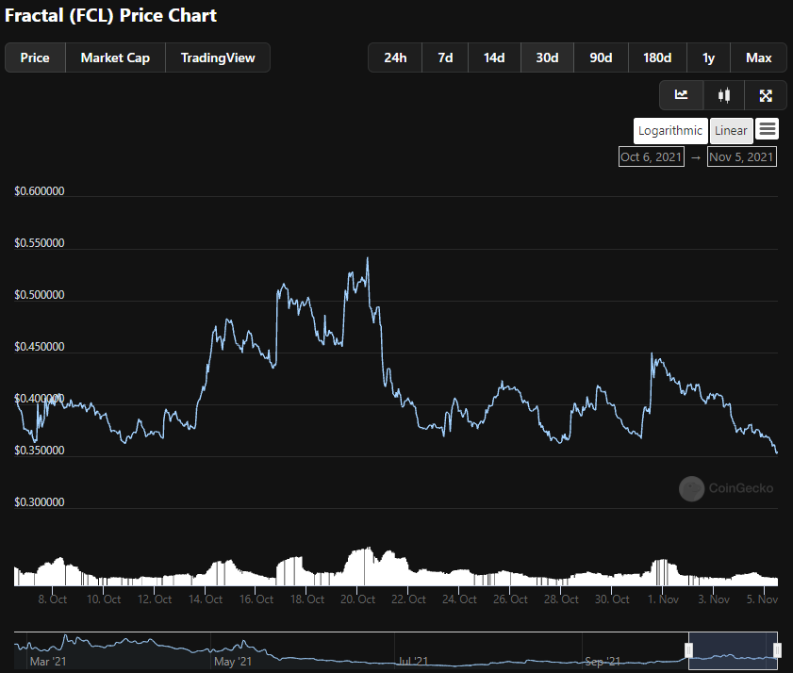Screen dimensions: 793x673
Task: Edit the Nov 5, 2021 end date
Action: coord(742,156)
